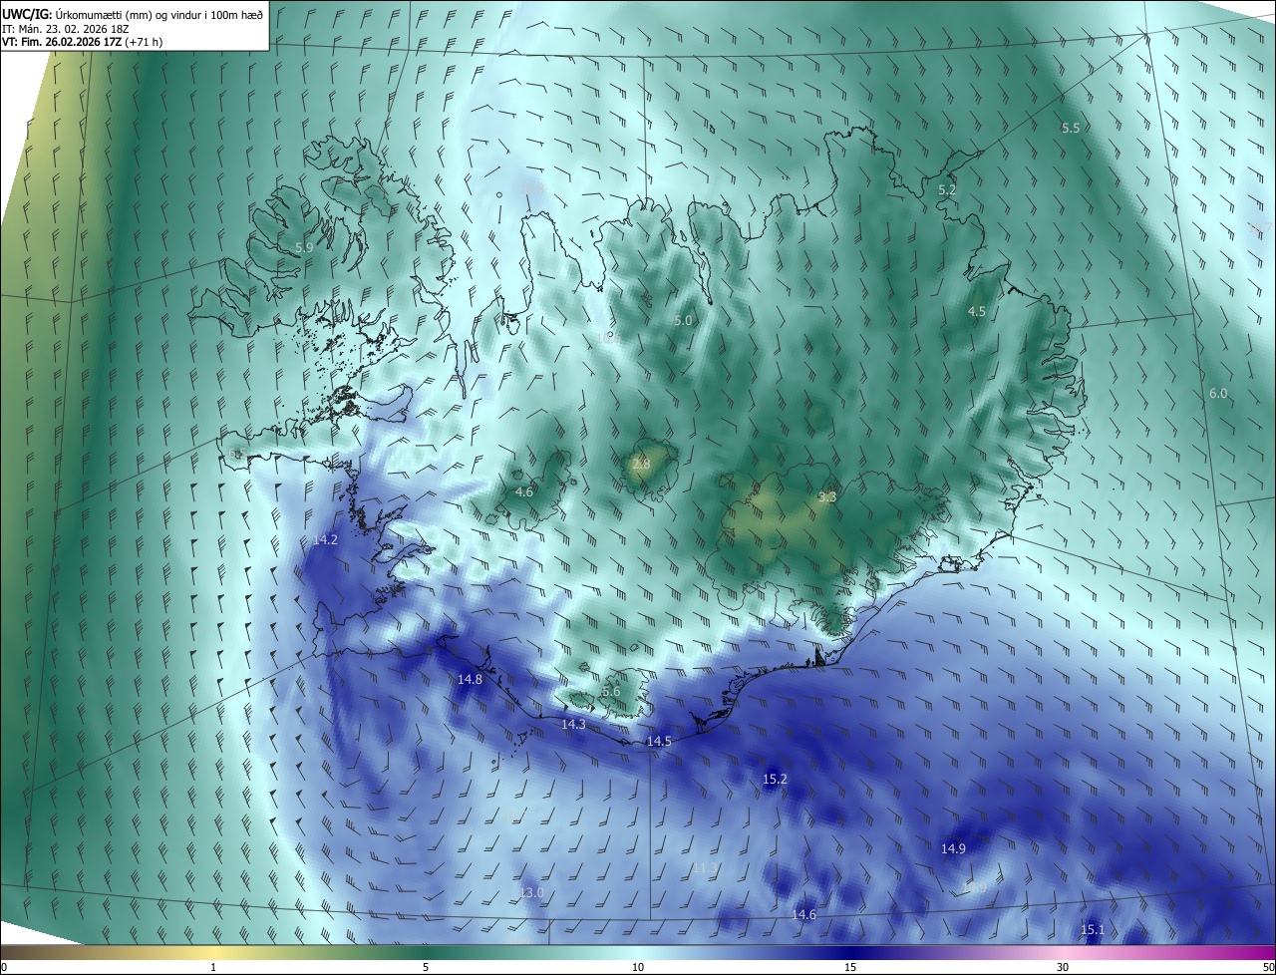The image size is (1276, 975).
Task: Click the color scale label 15
Action: [850, 967]
